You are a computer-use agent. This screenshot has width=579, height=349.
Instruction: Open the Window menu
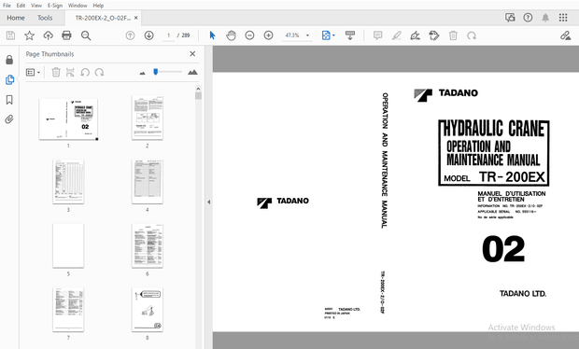(x=78, y=6)
